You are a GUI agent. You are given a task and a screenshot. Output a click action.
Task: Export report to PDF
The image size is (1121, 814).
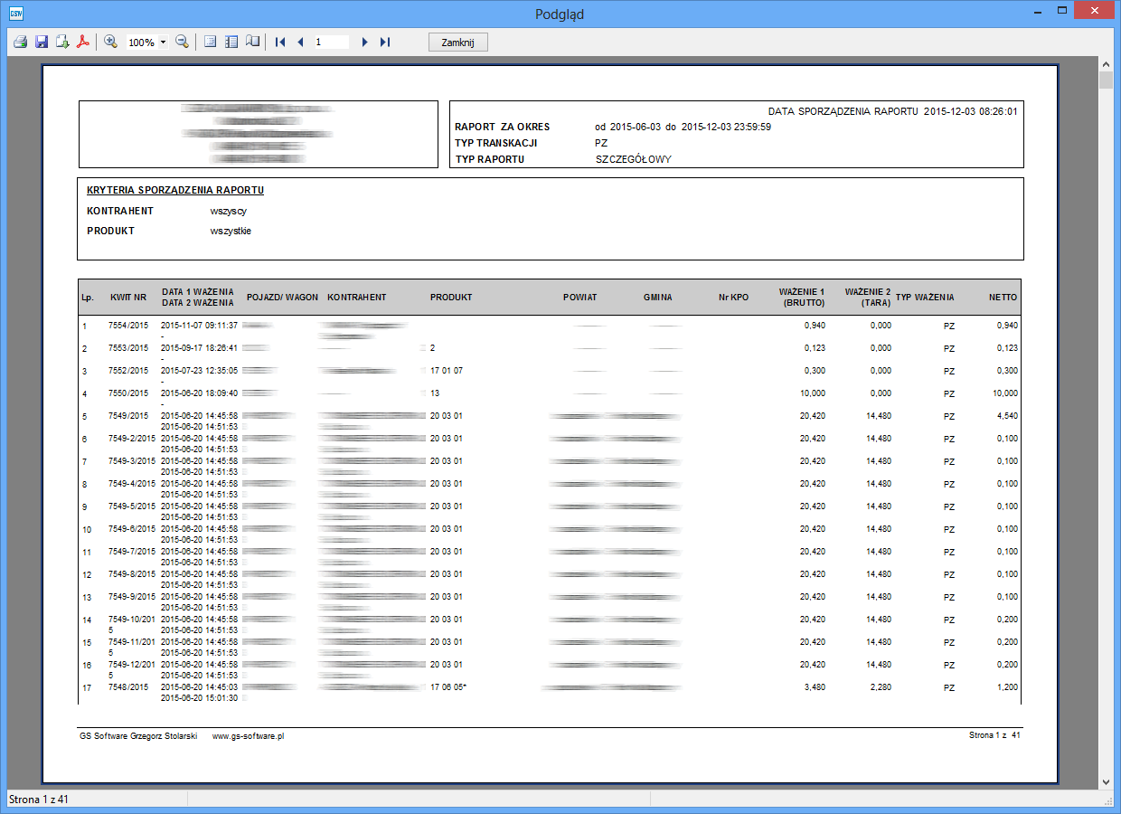pos(82,42)
